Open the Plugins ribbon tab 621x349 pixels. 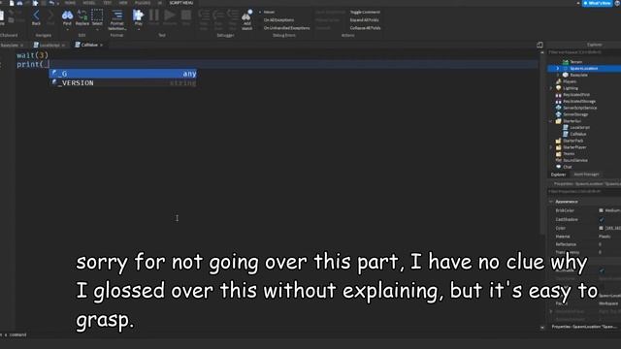pyautogui.click(x=143, y=3)
